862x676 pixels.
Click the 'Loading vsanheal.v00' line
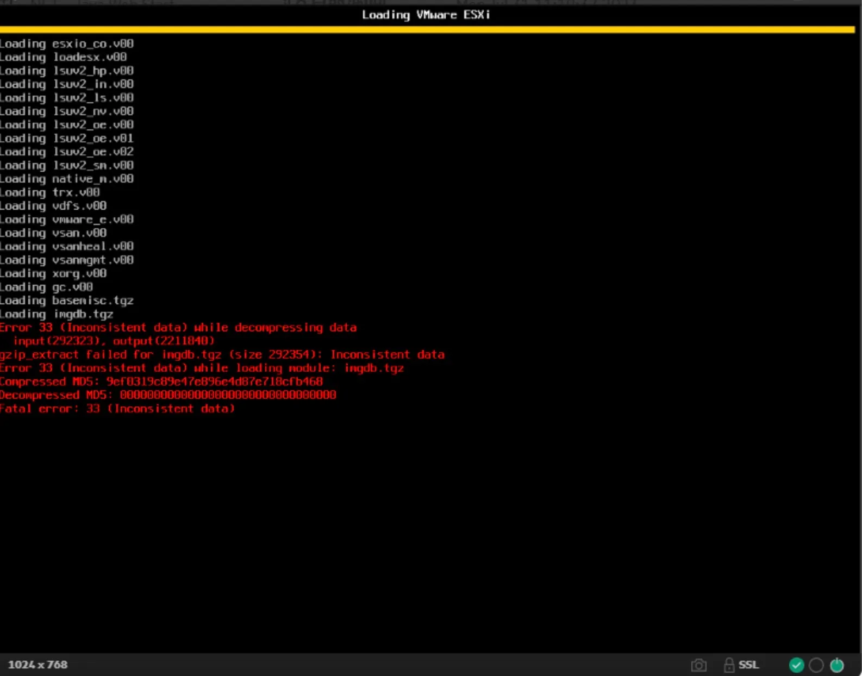pos(67,246)
